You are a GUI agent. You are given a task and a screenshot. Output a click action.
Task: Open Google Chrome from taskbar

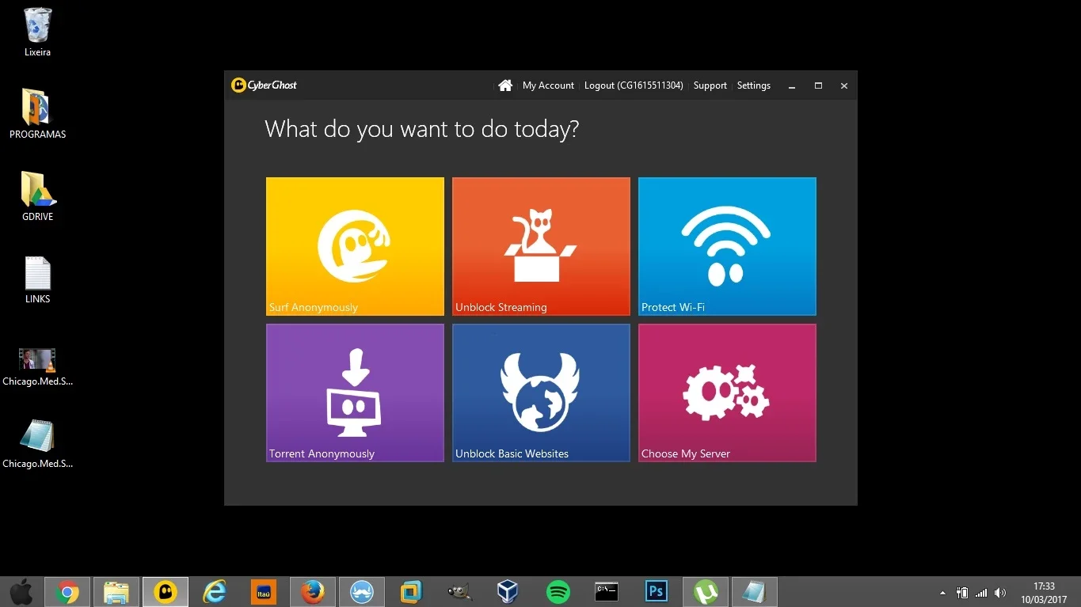click(67, 592)
